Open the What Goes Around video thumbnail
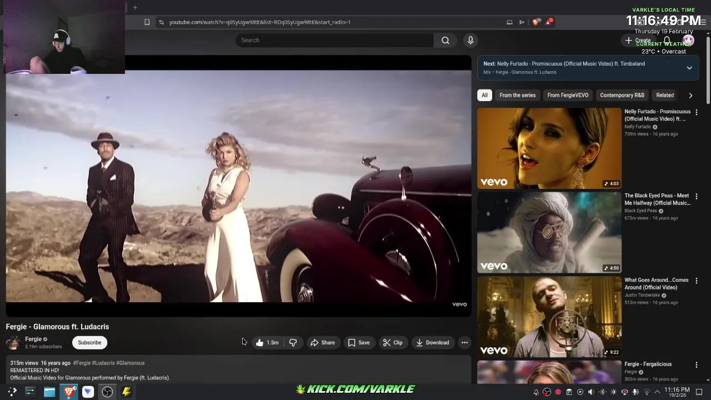This screenshot has height=400, width=711. tap(549, 317)
